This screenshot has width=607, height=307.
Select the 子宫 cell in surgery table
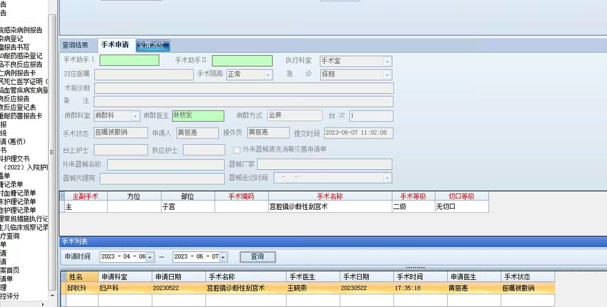point(188,207)
